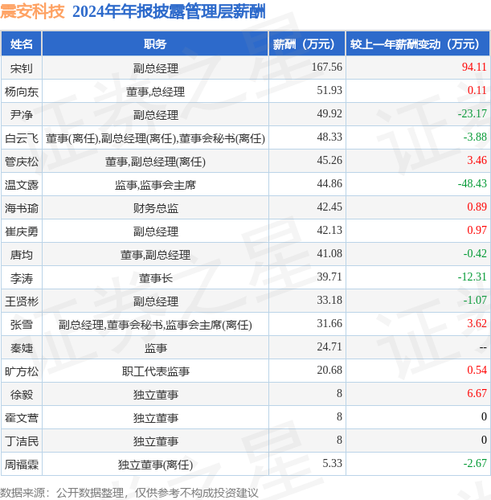Select the name cell 周福霖
The image size is (491, 500).
tap(22, 464)
